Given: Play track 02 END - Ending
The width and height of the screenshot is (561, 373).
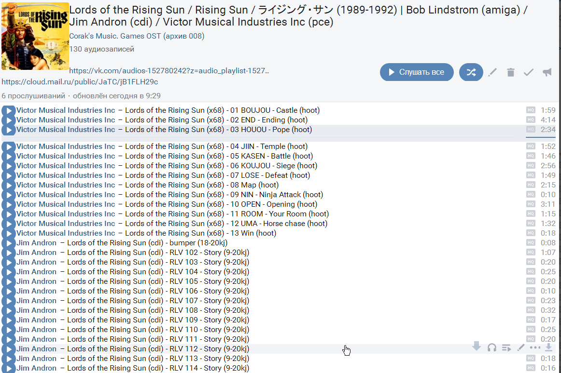Looking at the screenshot, I should (9, 120).
